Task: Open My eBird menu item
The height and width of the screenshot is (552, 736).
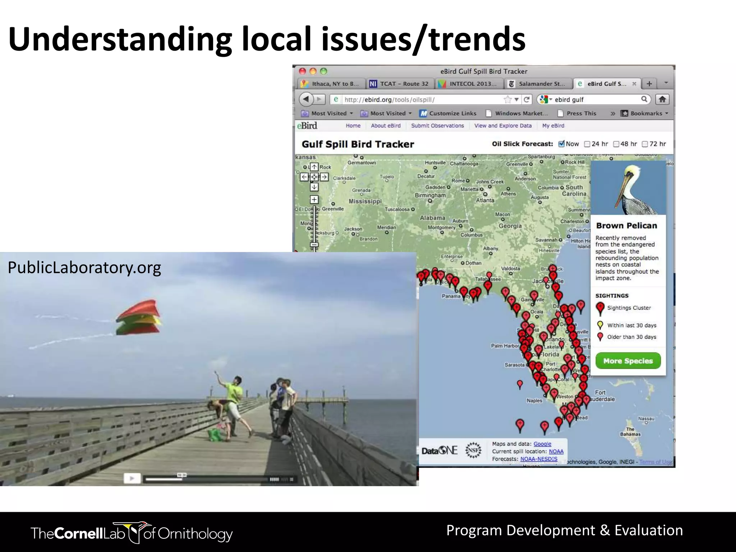Action: (x=553, y=126)
